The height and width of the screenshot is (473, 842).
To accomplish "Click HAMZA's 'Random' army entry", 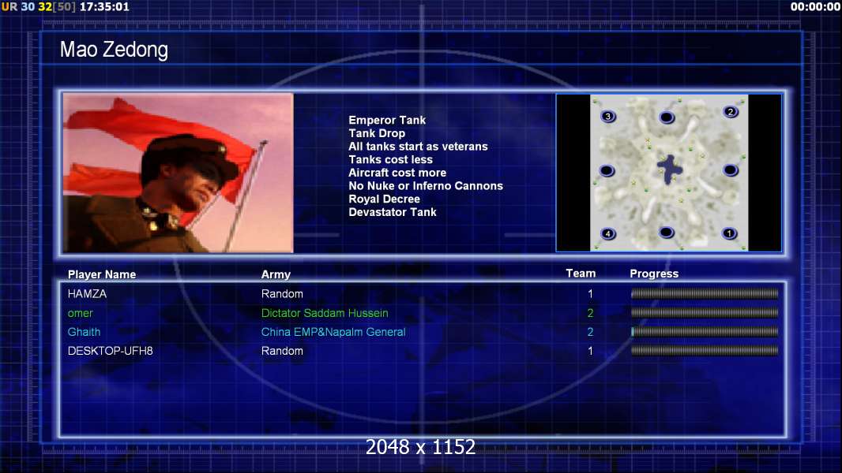I will point(283,293).
